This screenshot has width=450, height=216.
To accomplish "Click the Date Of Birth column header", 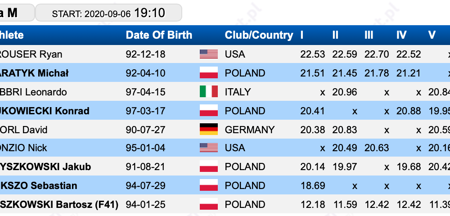I will pyautogui.click(x=159, y=35).
